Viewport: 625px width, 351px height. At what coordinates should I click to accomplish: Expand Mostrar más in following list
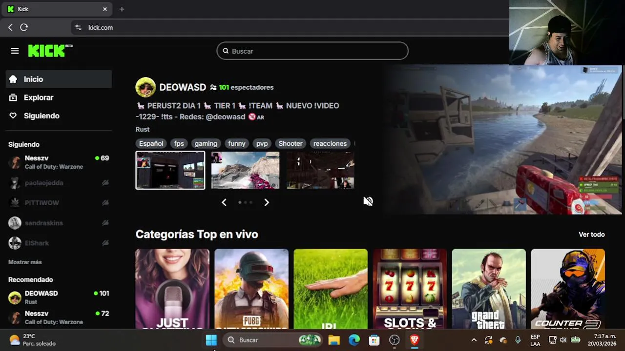(25, 262)
